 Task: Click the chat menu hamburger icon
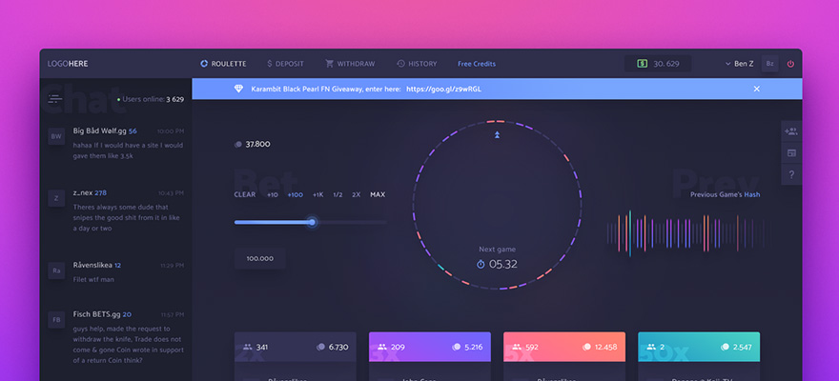pos(55,98)
